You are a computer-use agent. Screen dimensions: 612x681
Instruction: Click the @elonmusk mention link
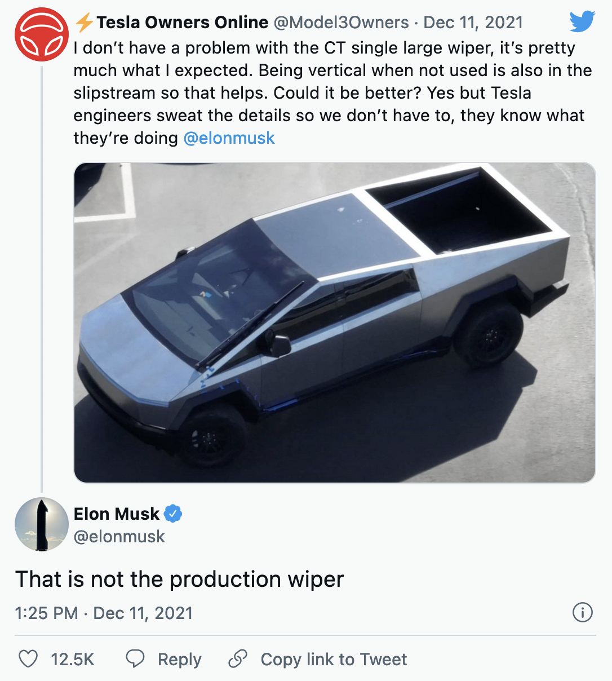pos(229,138)
